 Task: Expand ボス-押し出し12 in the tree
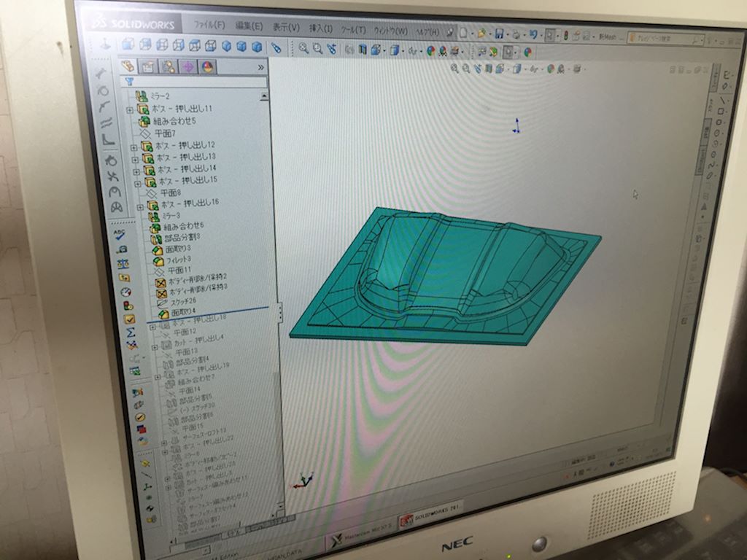[134, 147]
